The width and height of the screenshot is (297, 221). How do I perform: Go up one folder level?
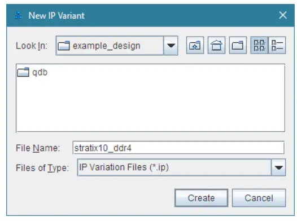coord(195,45)
